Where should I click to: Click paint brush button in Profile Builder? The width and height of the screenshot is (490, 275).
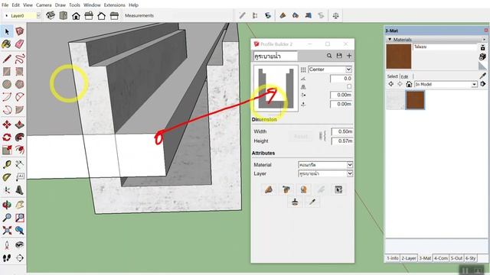[x=295, y=202]
